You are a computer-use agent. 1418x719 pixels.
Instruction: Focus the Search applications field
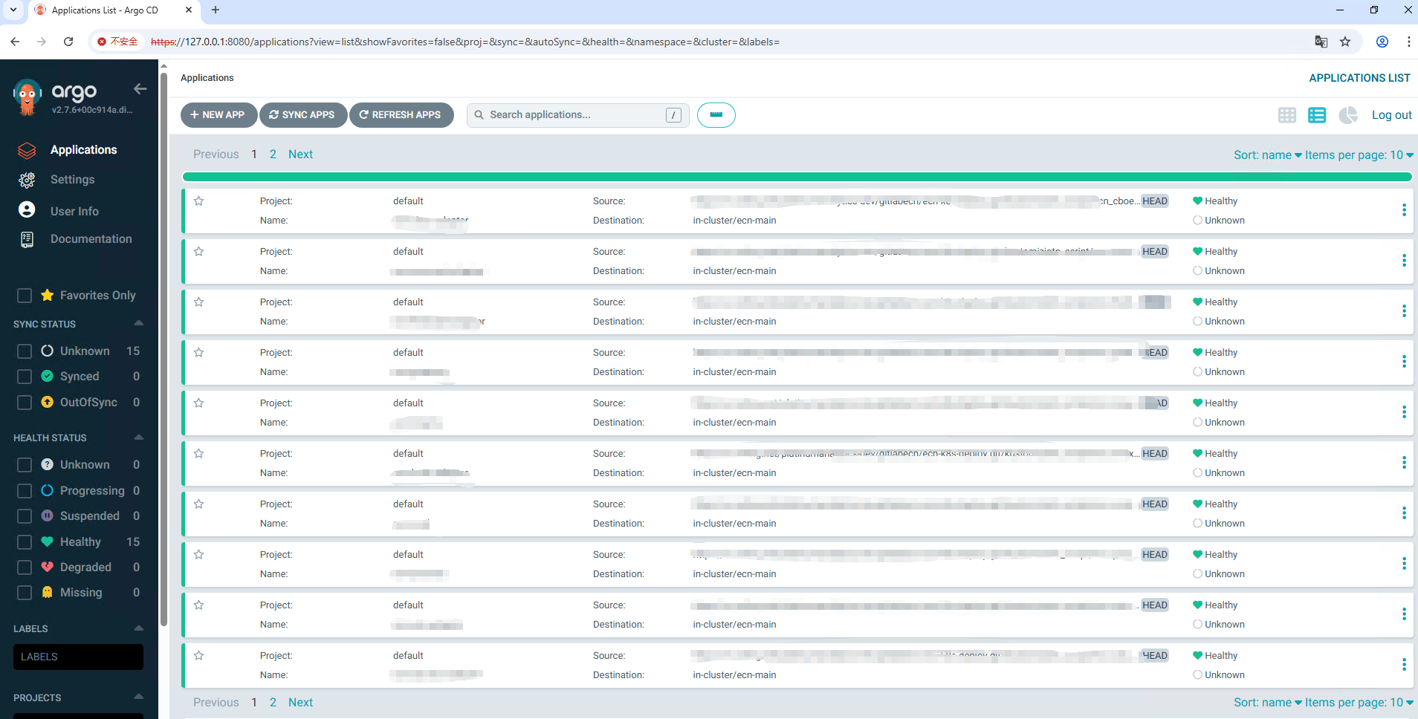(x=577, y=115)
